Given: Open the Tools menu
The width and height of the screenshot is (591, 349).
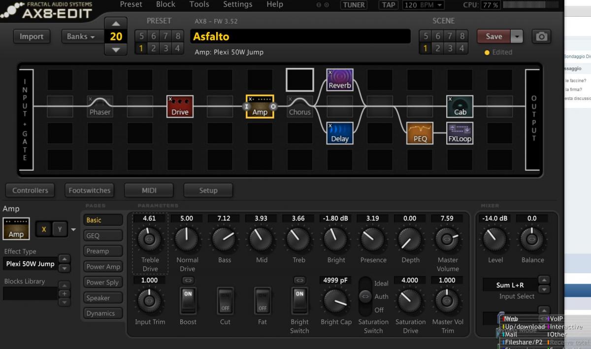Looking at the screenshot, I should pyautogui.click(x=199, y=4).
